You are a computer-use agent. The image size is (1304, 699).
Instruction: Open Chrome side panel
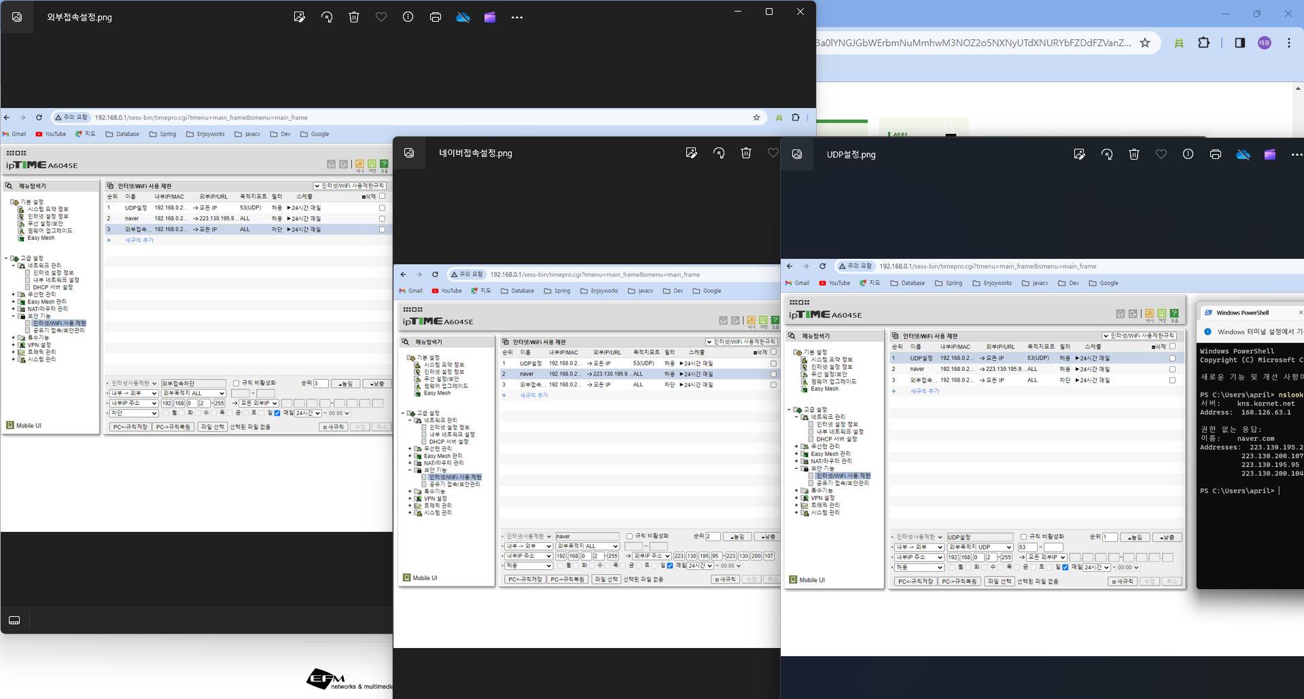1239,43
